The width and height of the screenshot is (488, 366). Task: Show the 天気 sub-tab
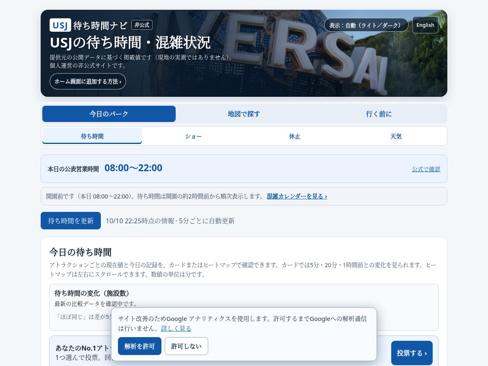(396, 136)
